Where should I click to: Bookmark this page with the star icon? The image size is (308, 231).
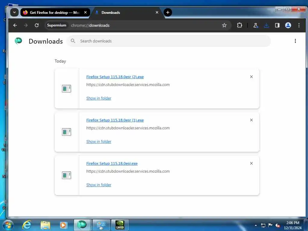(x=224, y=25)
